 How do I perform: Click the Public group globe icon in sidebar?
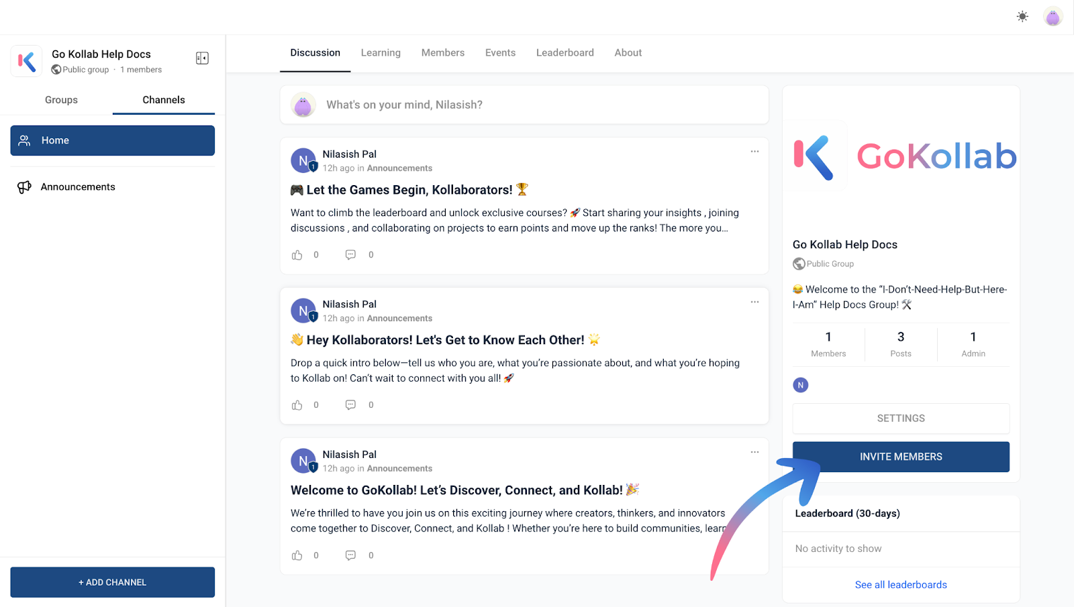click(x=56, y=70)
